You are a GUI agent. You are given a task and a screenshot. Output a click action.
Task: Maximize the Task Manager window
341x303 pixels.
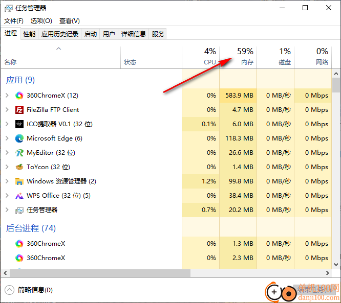pos(305,8)
